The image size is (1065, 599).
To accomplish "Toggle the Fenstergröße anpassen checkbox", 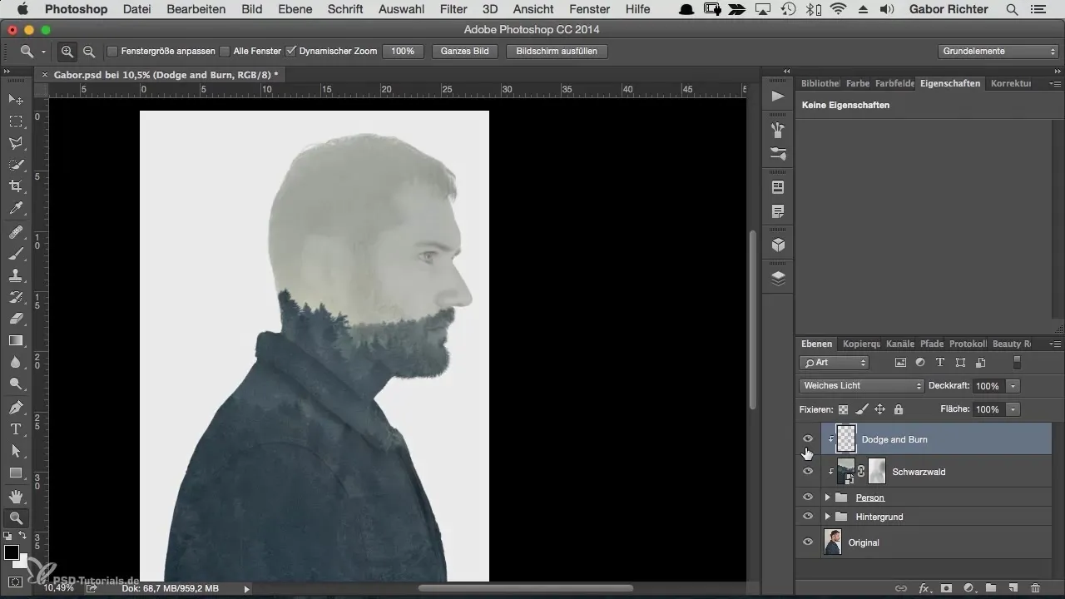I will point(112,51).
